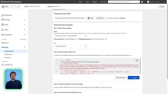Image resolution: width=168 pixels, height=94 pixels.
Task: Open the Support top menu
Action: [x=95, y=2]
